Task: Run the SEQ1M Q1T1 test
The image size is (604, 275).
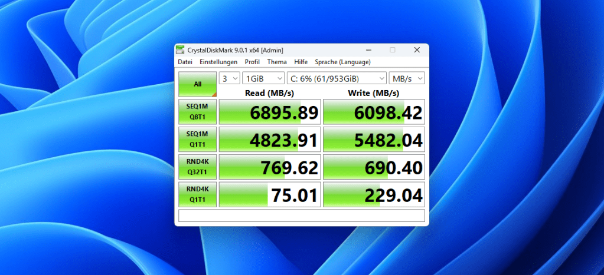Action: point(198,140)
